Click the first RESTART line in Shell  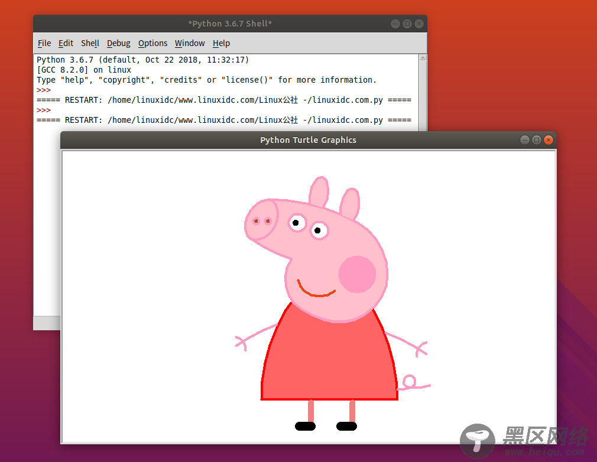pyautogui.click(x=224, y=100)
